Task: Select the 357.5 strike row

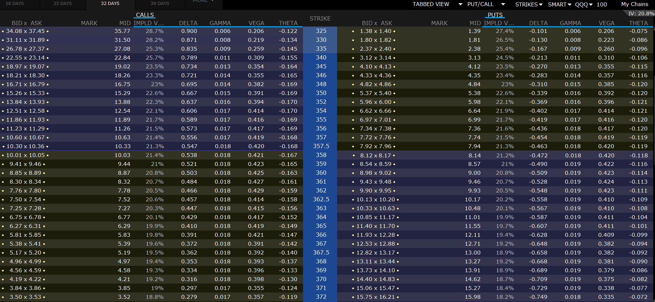Action: pyautogui.click(x=321, y=146)
